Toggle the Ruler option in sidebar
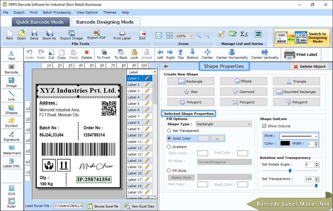 click(12, 203)
